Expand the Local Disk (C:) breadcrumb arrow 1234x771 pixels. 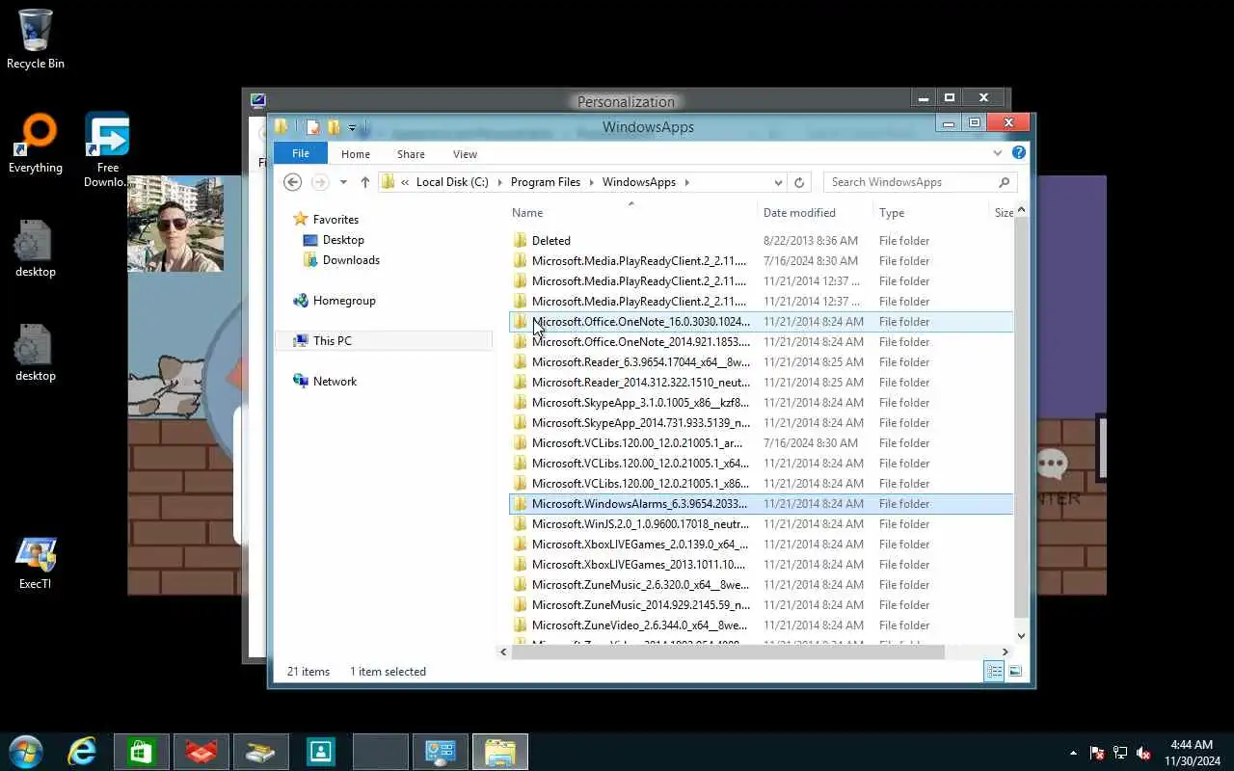(499, 182)
